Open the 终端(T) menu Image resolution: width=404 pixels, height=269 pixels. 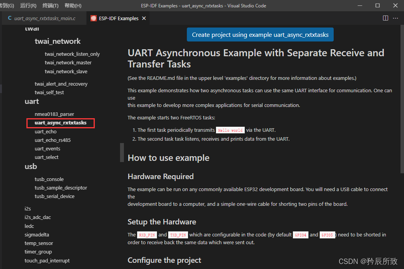click(50, 5)
